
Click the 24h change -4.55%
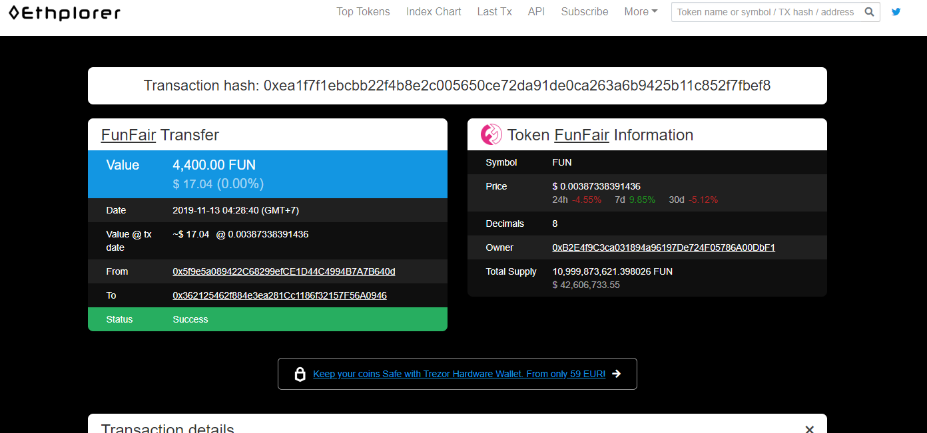pyautogui.click(x=587, y=200)
